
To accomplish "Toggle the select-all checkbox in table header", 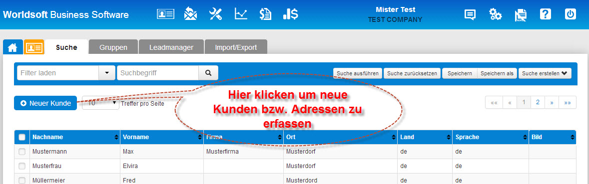I will coord(22,137).
